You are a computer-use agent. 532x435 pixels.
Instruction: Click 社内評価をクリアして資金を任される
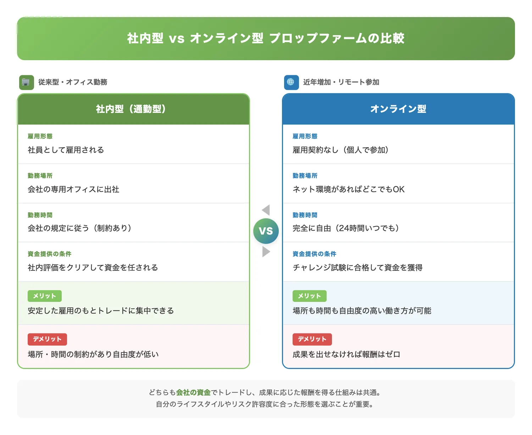93,268
